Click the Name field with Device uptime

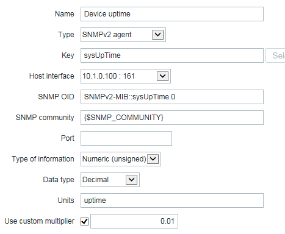[172, 14]
